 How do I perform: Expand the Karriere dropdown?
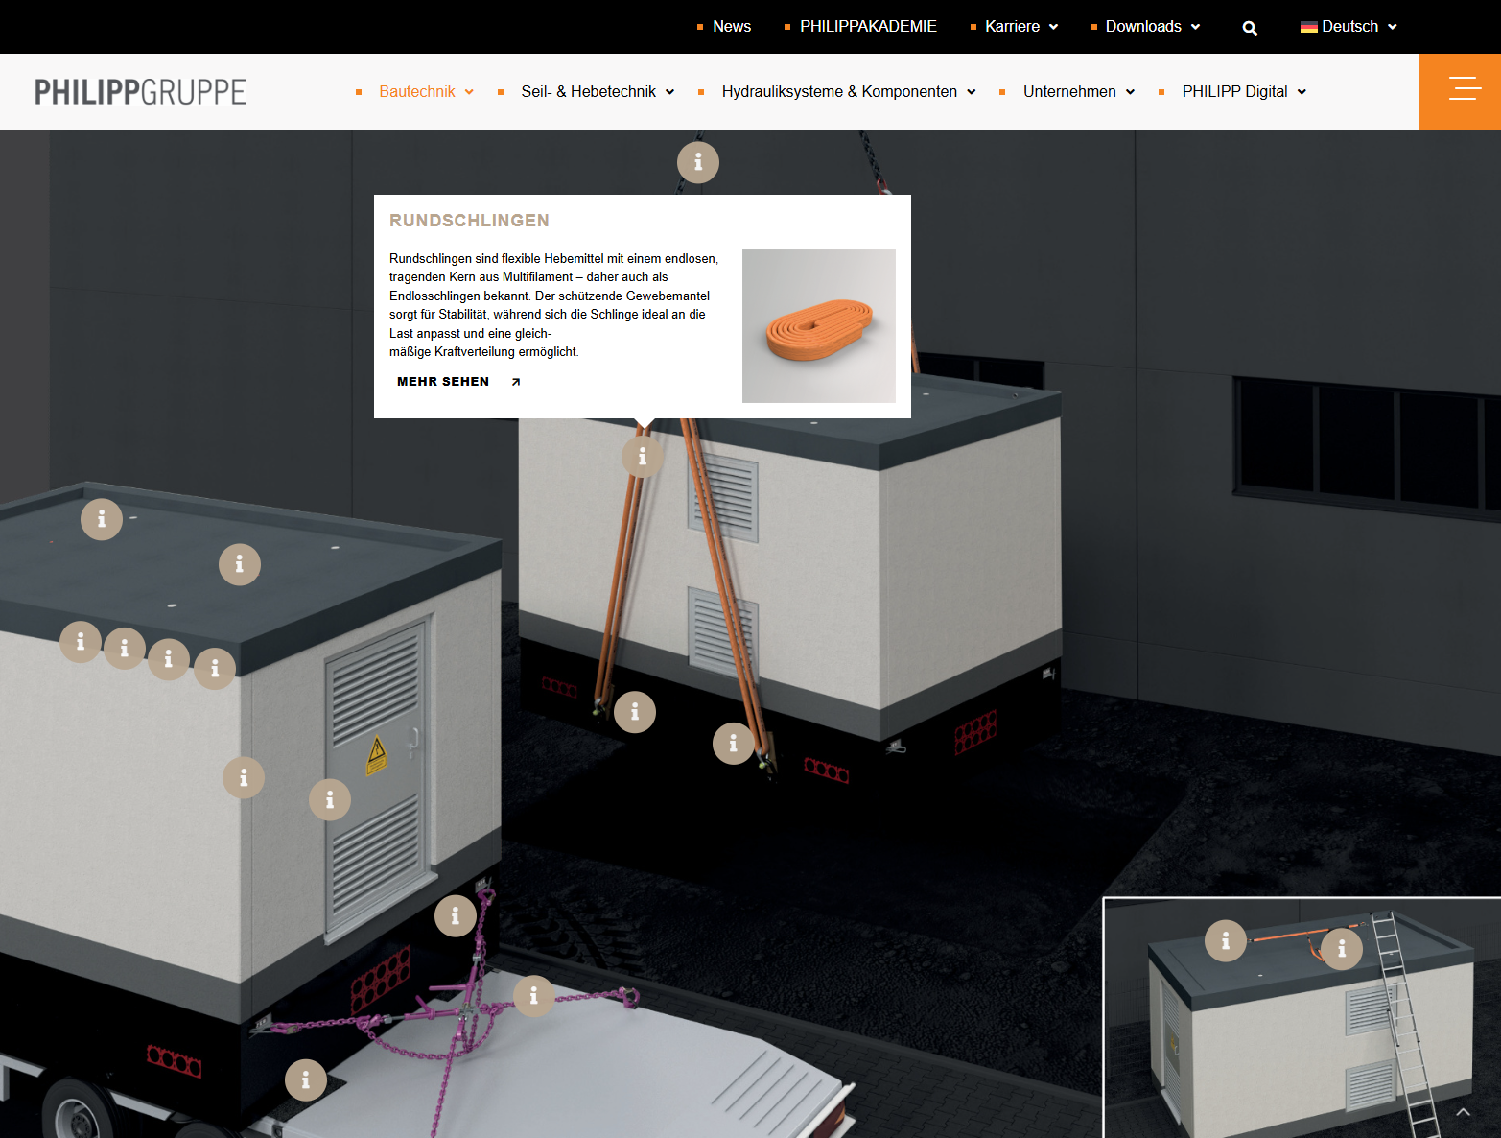click(x=1020, y=27)
